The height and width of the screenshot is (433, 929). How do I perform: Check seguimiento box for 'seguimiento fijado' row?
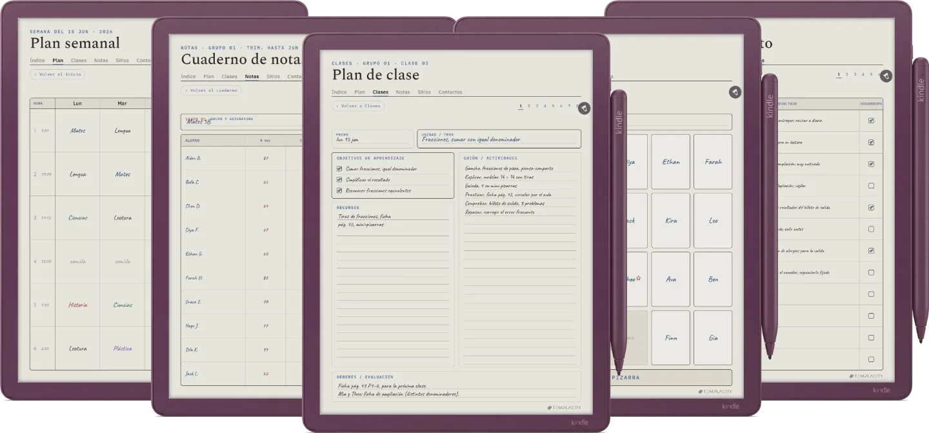(871, 272)
